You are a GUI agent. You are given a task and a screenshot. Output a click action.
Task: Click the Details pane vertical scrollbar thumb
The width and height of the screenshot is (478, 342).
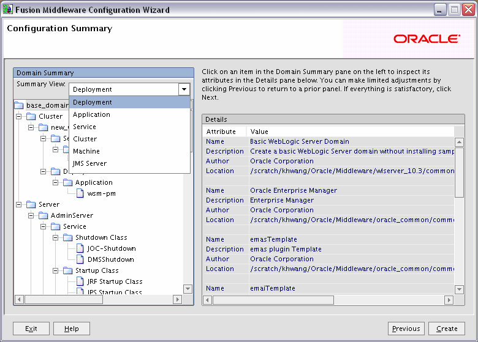pyautogui.click(x=459, y=173)
